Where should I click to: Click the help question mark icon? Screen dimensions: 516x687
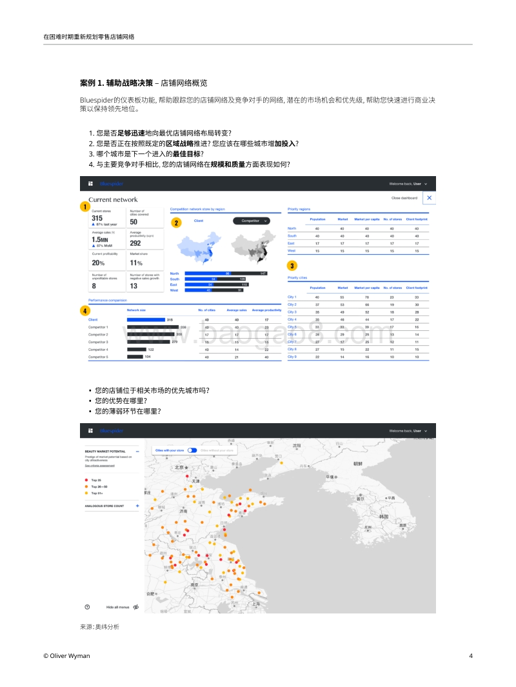(x=87, y=607)
